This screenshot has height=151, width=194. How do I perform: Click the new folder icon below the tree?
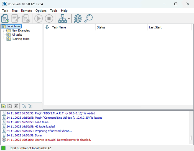coord(4,106)
